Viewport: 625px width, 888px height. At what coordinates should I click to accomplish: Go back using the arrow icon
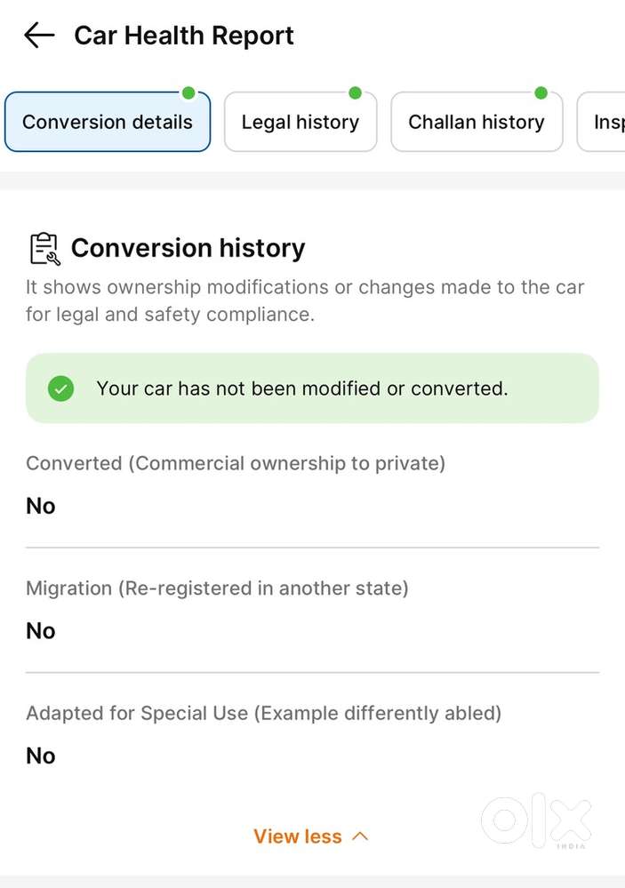(39, 36)
